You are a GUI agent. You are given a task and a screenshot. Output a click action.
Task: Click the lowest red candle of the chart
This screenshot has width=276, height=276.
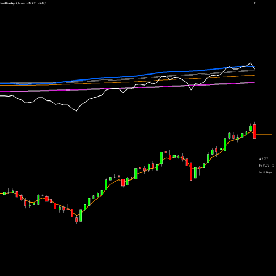tap(77, 220)
